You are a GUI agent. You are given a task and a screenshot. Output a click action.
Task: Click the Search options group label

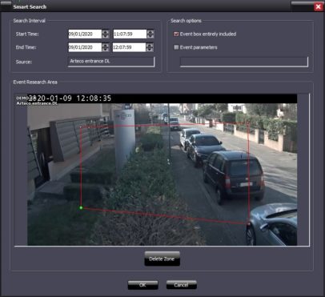(186, 21)
